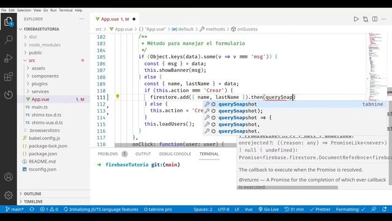392x221 pixels.
Task: Open the Run menu
Action: (53, 10)
